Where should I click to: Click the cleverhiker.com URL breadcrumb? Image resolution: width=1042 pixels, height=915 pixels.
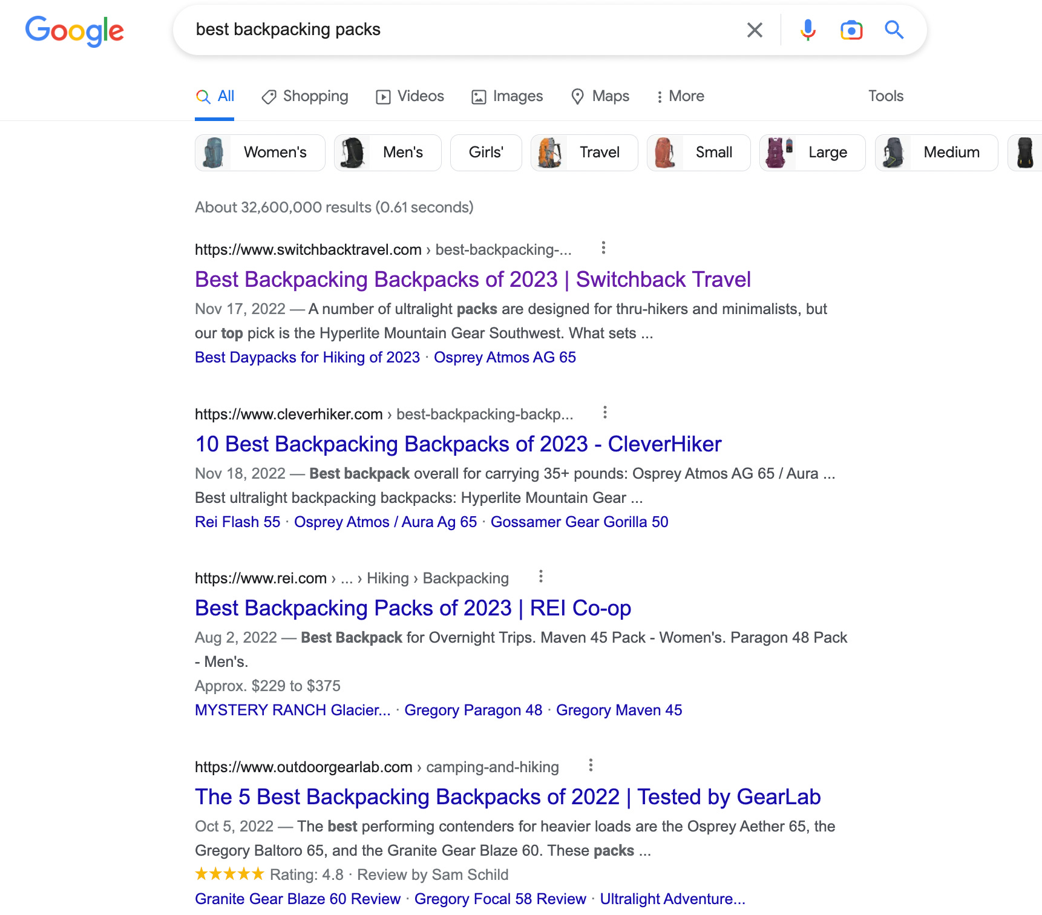[384, 415]
